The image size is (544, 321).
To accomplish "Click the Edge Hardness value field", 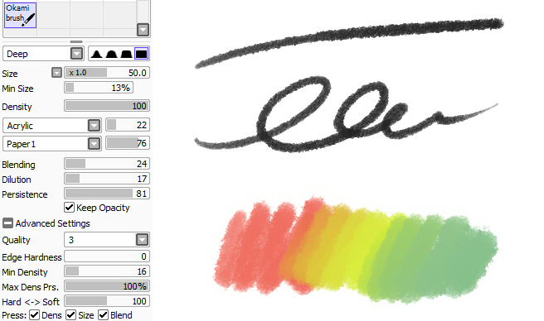I will point(107,256).
